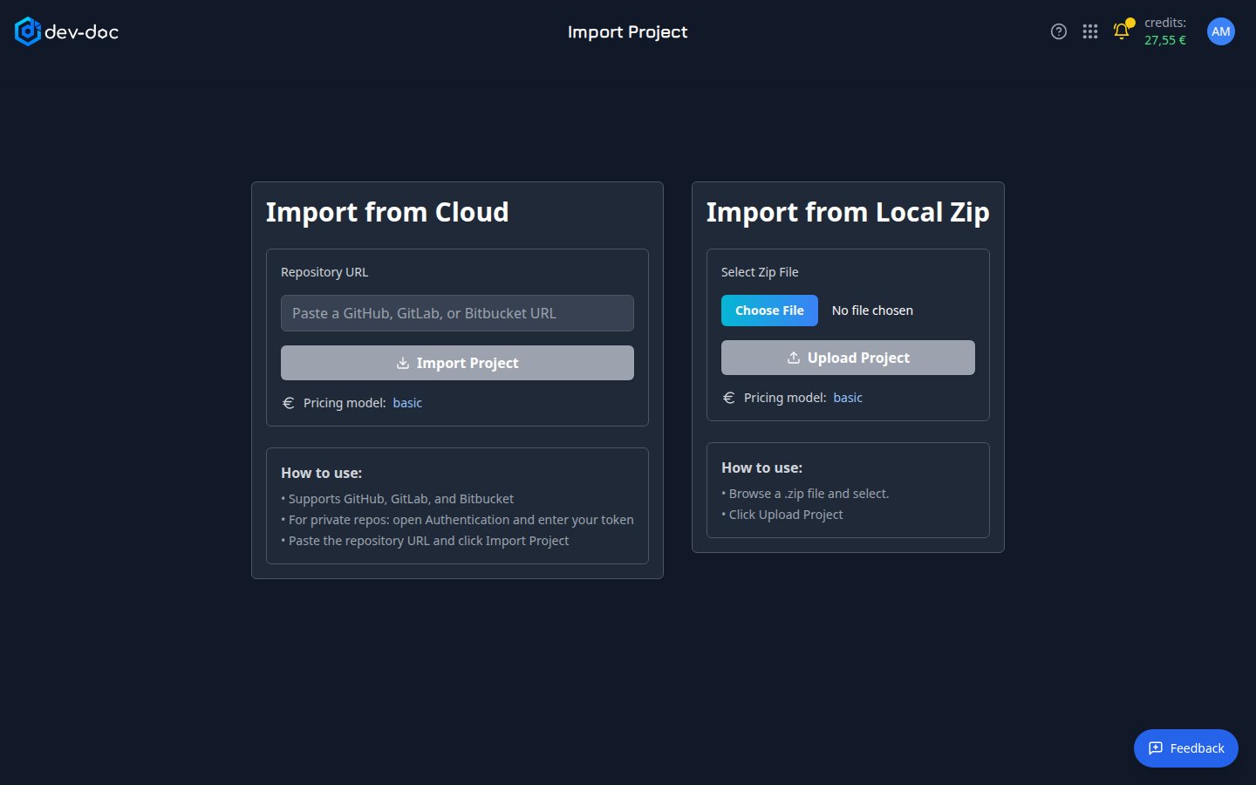This screenshot has height=785, width=1256.
Task: Click 'Paste the repository URL' instruction line
Action: click(425, 541)
